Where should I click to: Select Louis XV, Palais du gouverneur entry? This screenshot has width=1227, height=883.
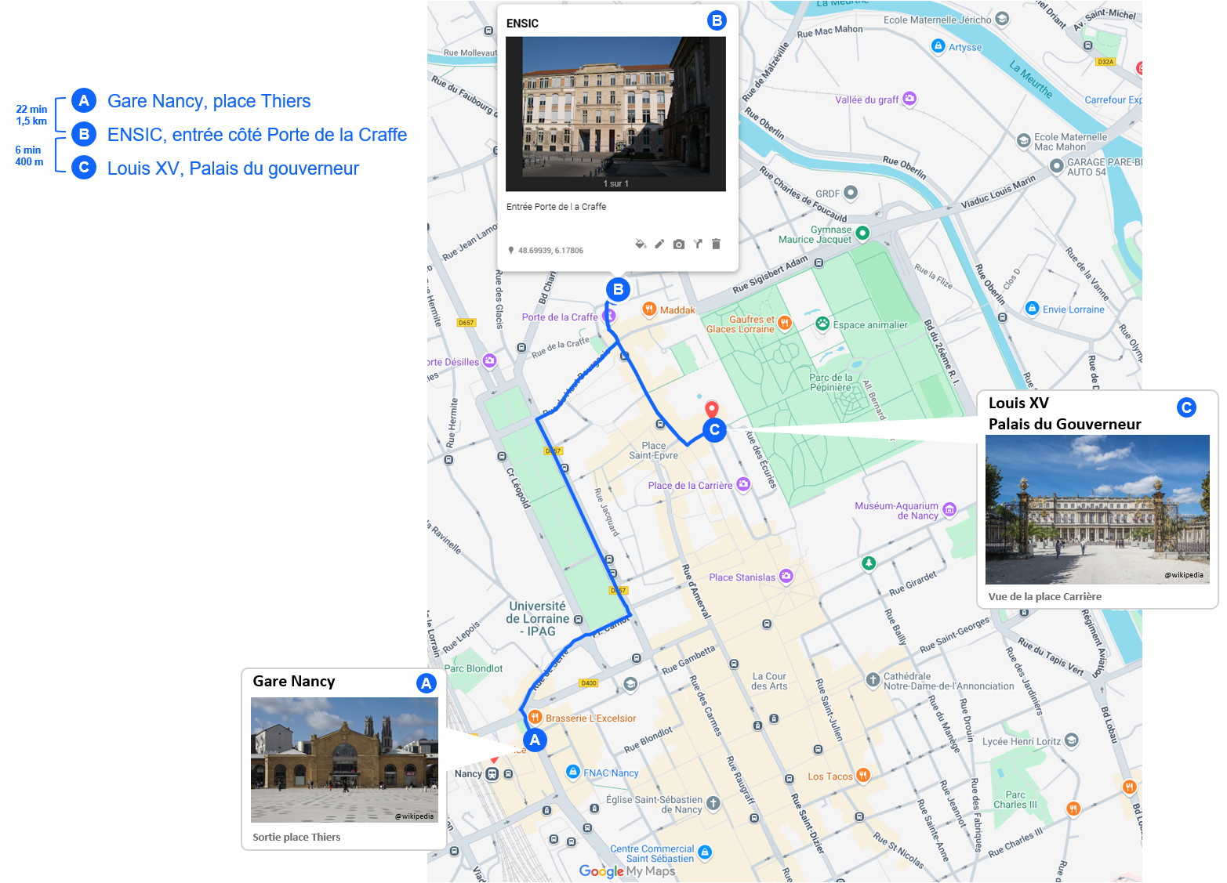click(x=233, y=168)
